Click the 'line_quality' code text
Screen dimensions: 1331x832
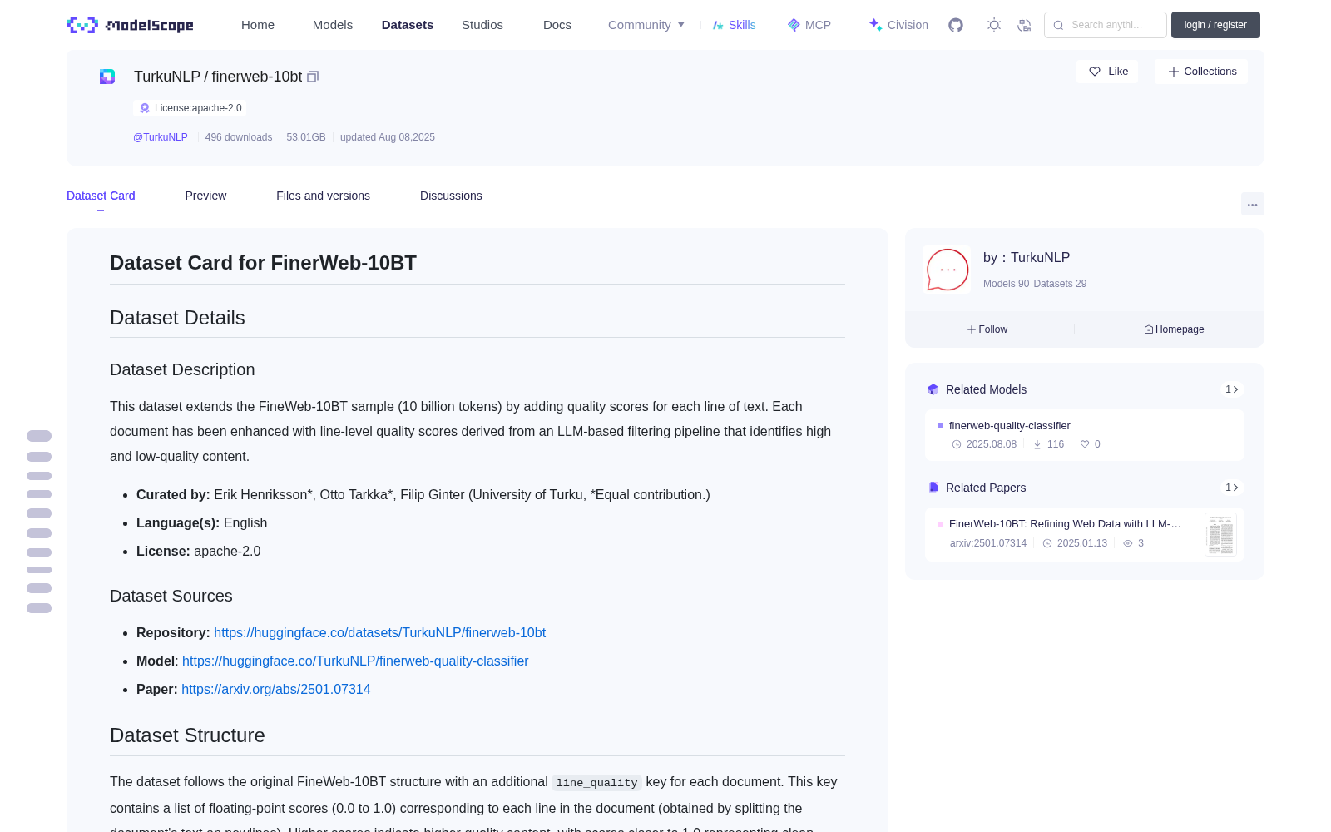596,783
